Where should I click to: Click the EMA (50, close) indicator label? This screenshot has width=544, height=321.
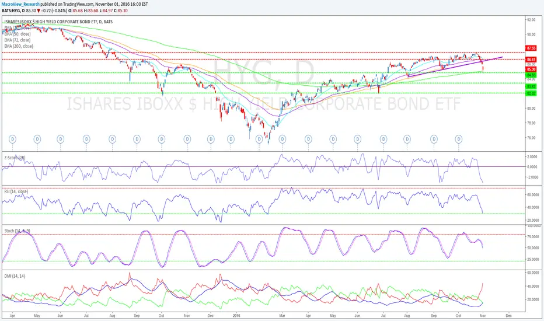(x=18, y=34)
